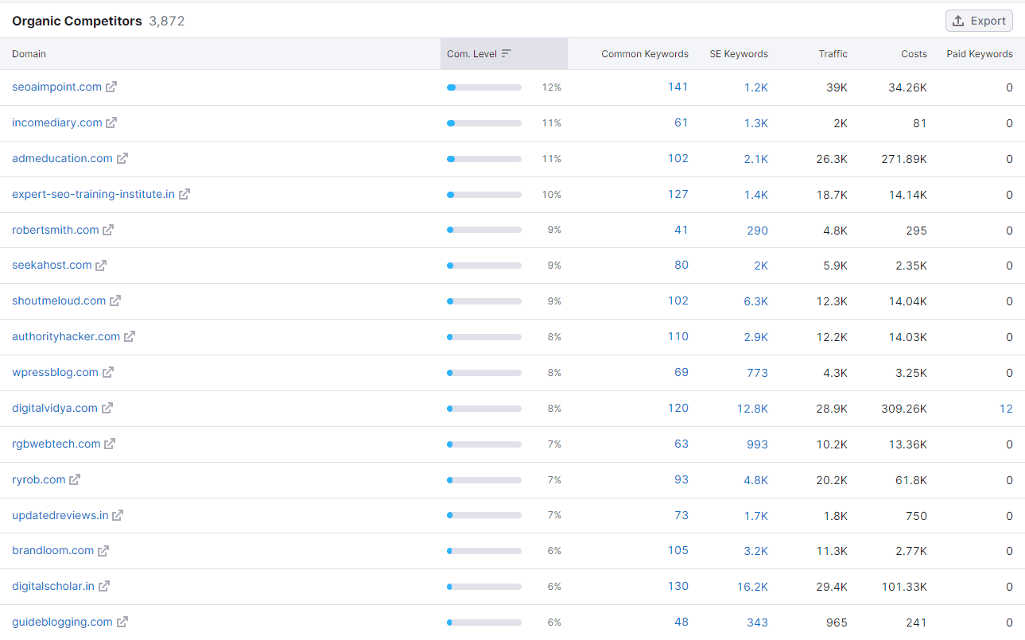Export the Organic Competitors table
Viewport: 1025px width, 640px height.
pyautogui.click(x=978, y=21)
